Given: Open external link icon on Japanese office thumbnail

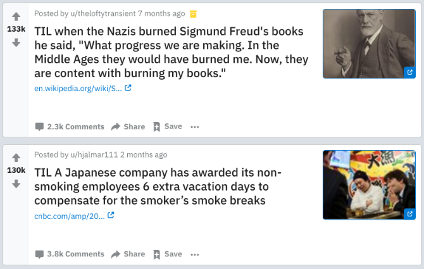Looking at the screenshot, I should [x=409, y=214].
